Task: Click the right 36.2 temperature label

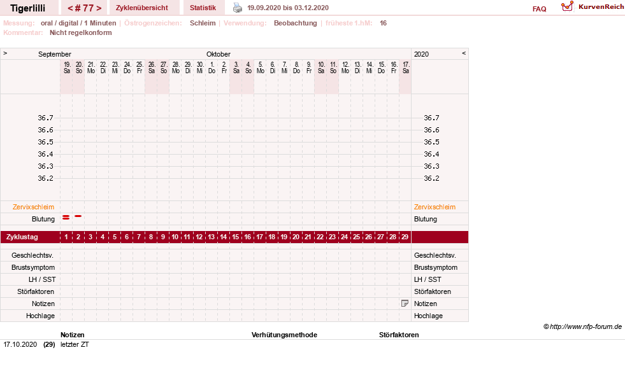Action: [x=431, y=178]
